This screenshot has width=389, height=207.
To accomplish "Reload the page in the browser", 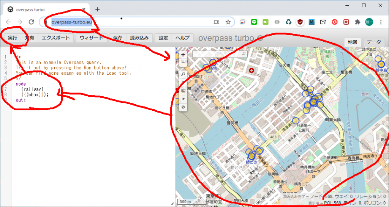I will click(32, 22).
